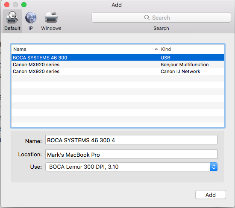
Task: Toggle the Name column sort arrow
Action: point(156,49)
